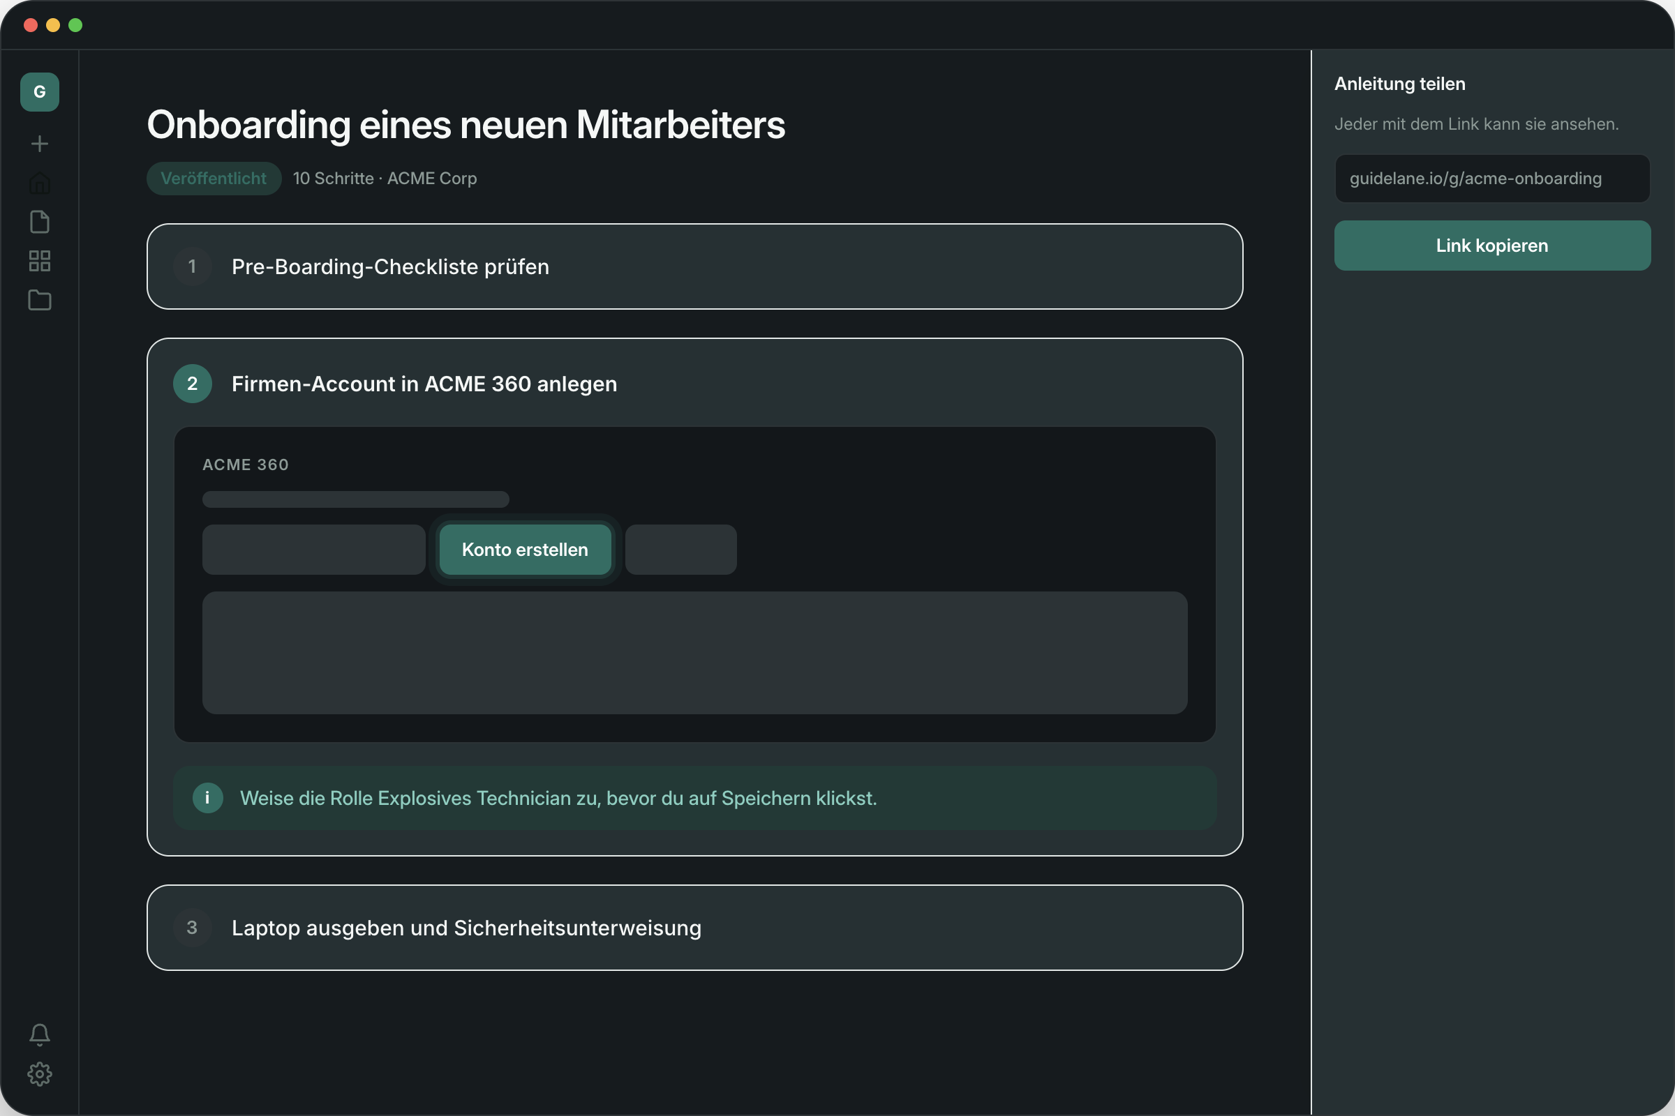
Task: Click the step number 2 circle
Action: coord(193,384)
